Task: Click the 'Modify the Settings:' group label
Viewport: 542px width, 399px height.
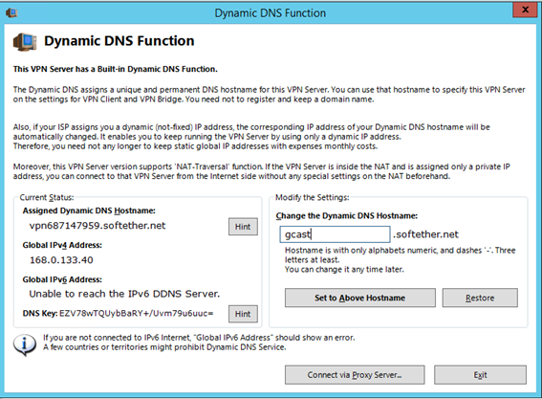Action: tap(313, 197)
